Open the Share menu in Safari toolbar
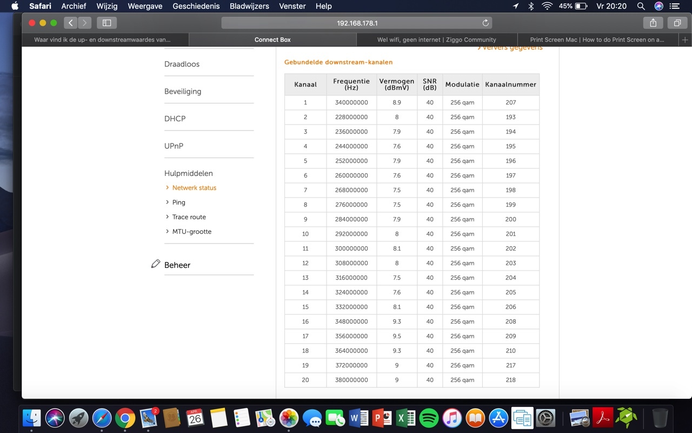 pyautogui.click(x=653, y=23)
